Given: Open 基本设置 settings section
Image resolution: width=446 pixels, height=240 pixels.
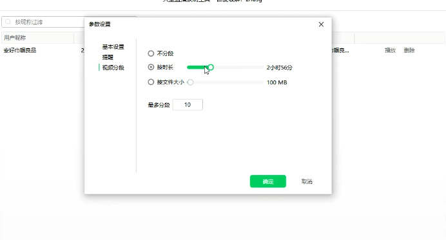Looking at the screenshot, I should click(113, 47).
